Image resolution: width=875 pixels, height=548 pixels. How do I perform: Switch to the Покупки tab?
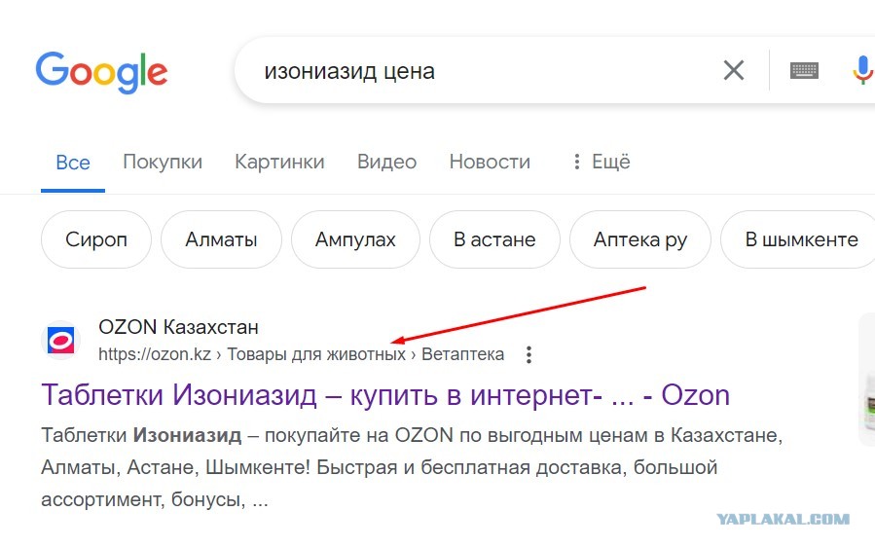[163, 162]
